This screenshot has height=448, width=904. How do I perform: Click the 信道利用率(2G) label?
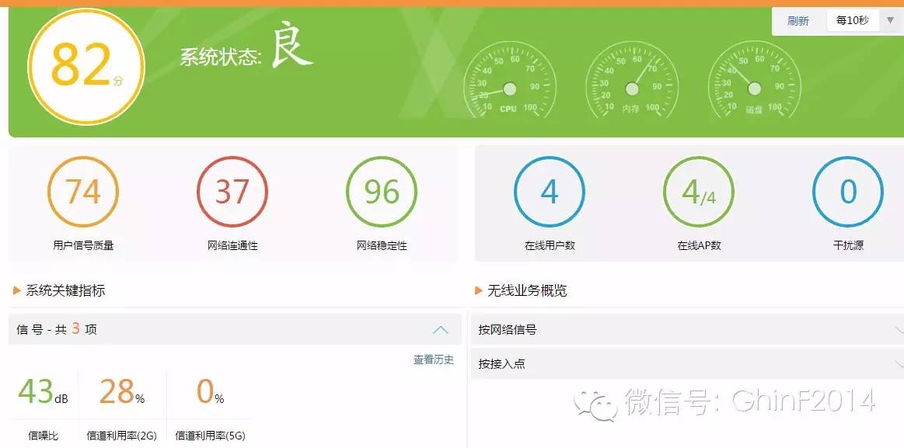click(x=122, y=436)
